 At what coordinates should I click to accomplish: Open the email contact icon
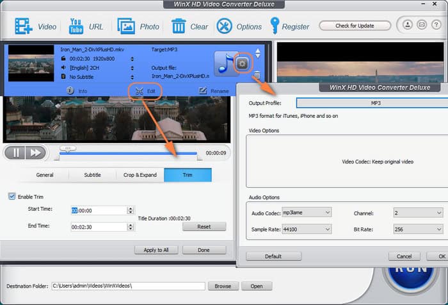pos(422,25)
